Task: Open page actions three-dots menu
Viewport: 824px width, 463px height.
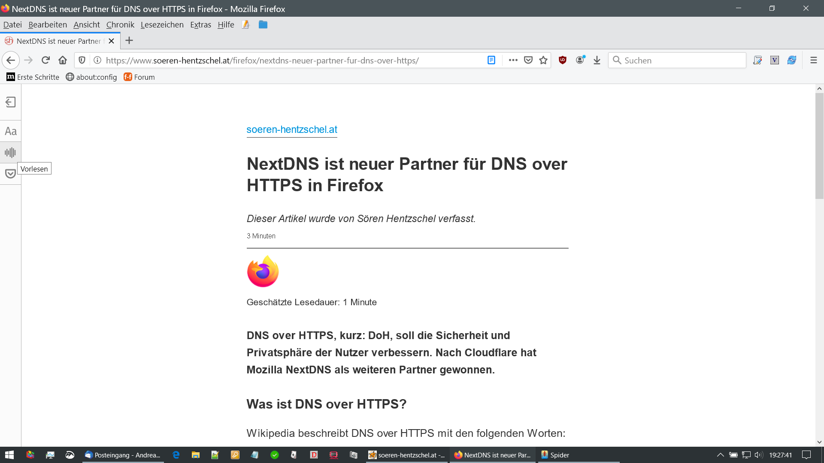Action: coord(513,60)
